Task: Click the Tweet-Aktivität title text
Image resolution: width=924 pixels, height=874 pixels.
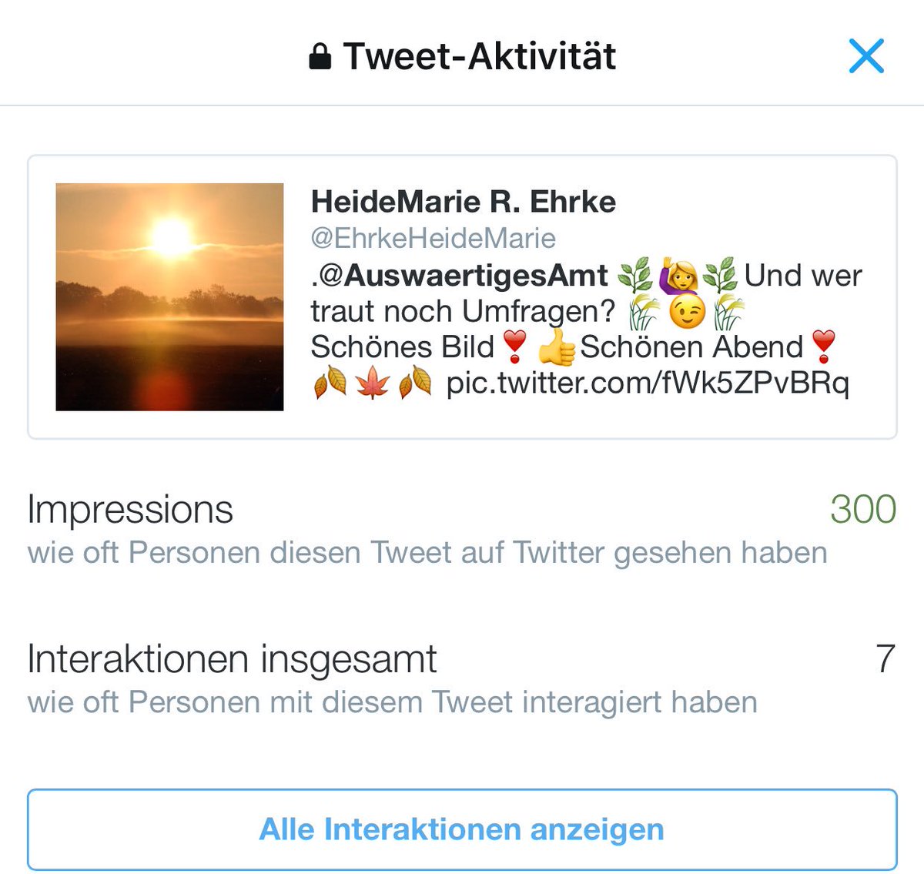Action: (480, 56)
